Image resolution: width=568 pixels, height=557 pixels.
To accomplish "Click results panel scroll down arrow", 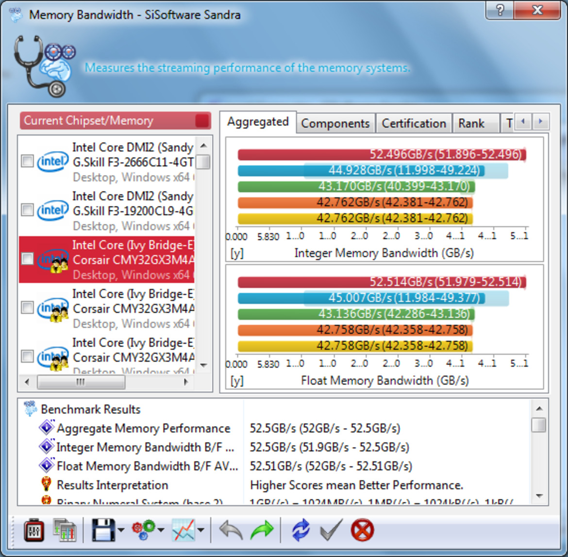I will pyautogui.click(x=539, y=496).
